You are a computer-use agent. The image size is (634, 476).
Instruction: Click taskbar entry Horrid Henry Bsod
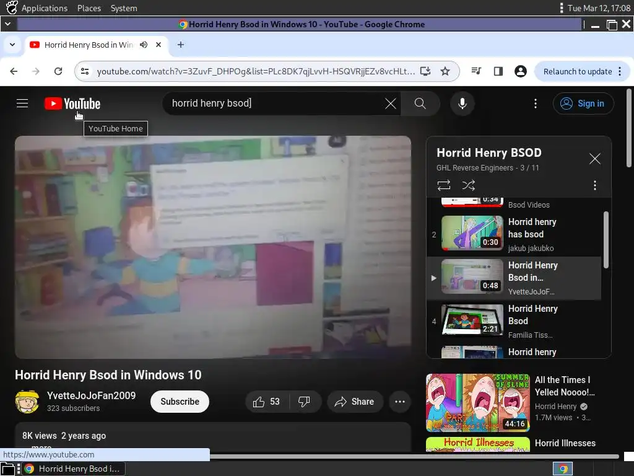click(73, 469)
